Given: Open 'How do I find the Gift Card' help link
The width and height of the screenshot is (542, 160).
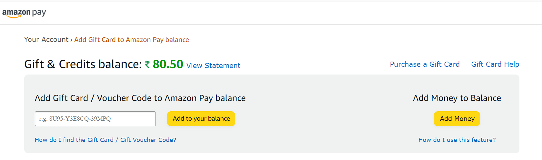Looking at the screenshot, I should [x=105, y=140].
